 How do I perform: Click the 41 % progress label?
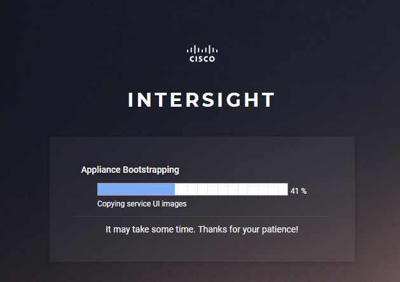pos(298,191)
